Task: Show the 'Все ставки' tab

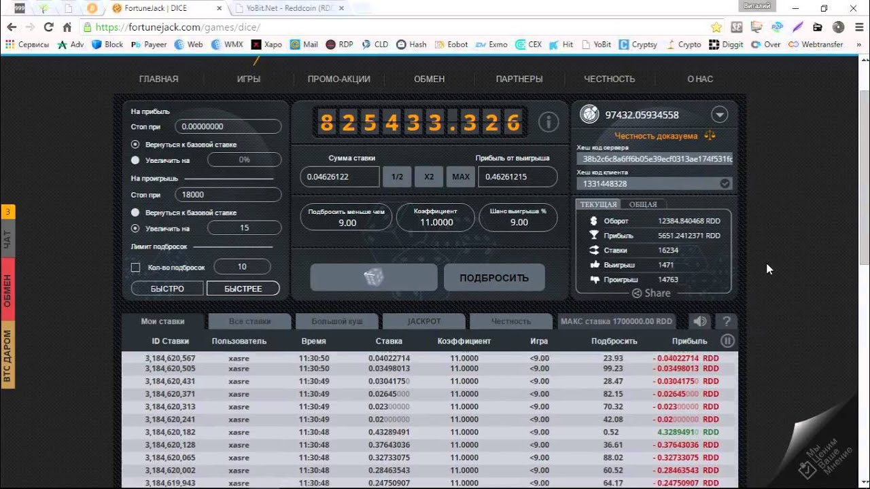Action: pos(249,321)
